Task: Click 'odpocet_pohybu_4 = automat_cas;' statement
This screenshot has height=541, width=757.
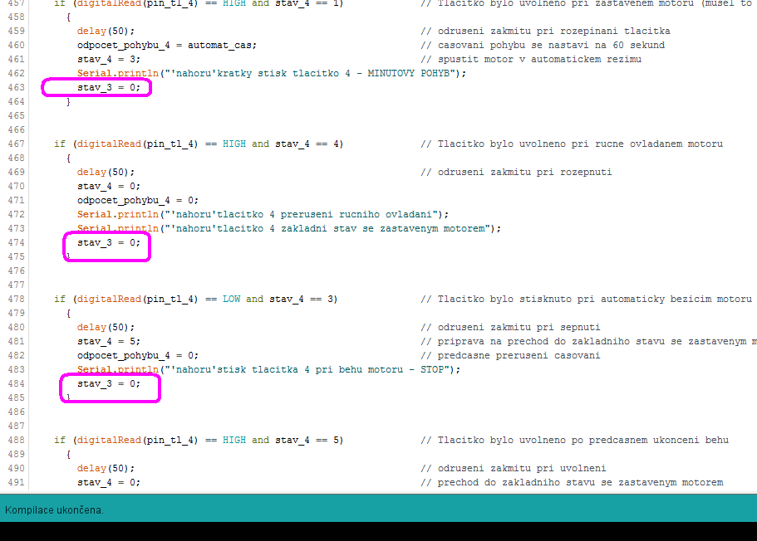Action: point(167,45)
